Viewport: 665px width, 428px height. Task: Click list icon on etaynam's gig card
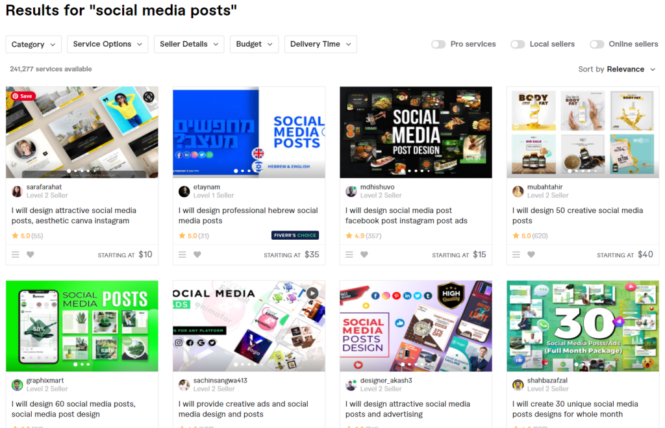pos(182,255)
